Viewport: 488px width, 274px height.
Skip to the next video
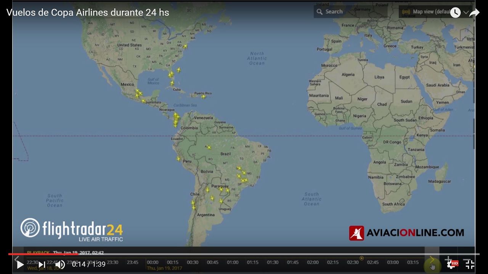42,264
